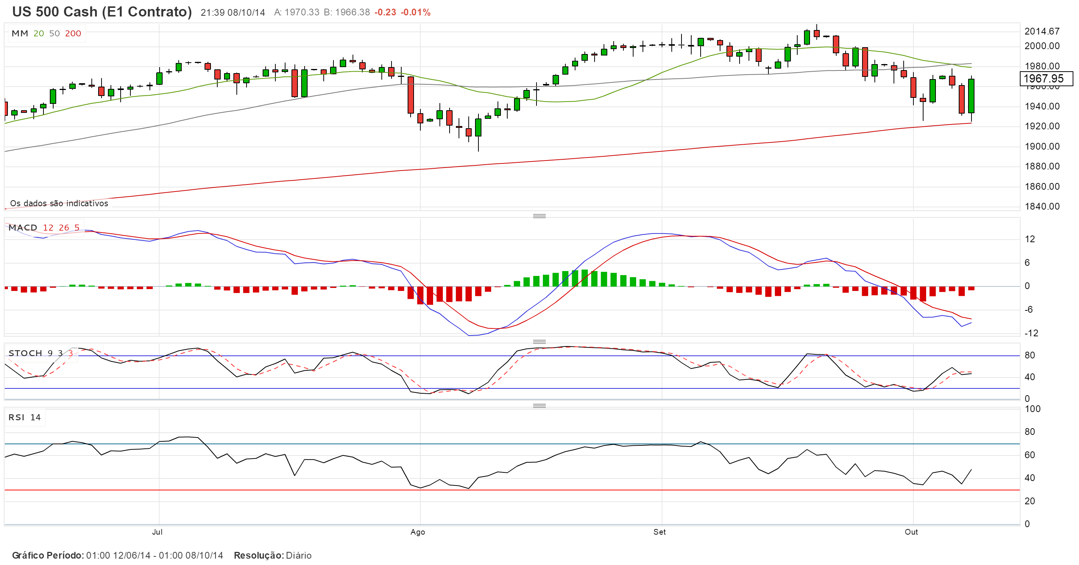Click the Jul month marker on time axis
The image size is (1079, 565).
pyautogui.click(x=157, y=532)
